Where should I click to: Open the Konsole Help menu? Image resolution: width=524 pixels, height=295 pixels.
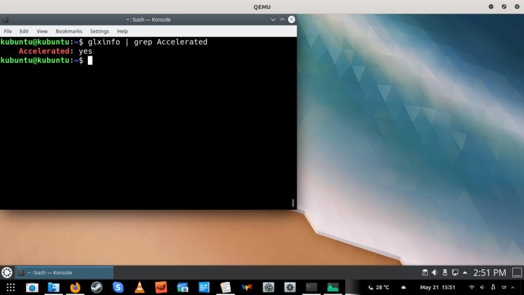point(122,31)
